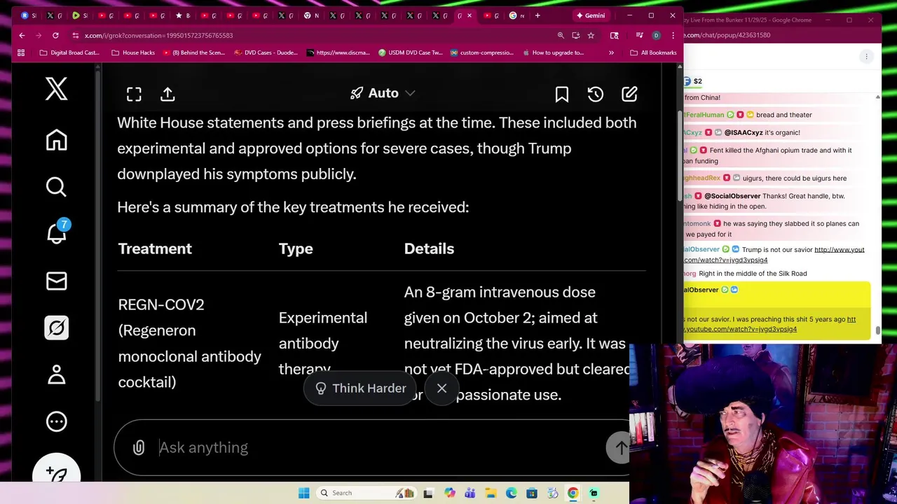This screenshot has height=504, width=897.
Task: Open the How to upgrade to... bookmark
Action: (553, 52)
